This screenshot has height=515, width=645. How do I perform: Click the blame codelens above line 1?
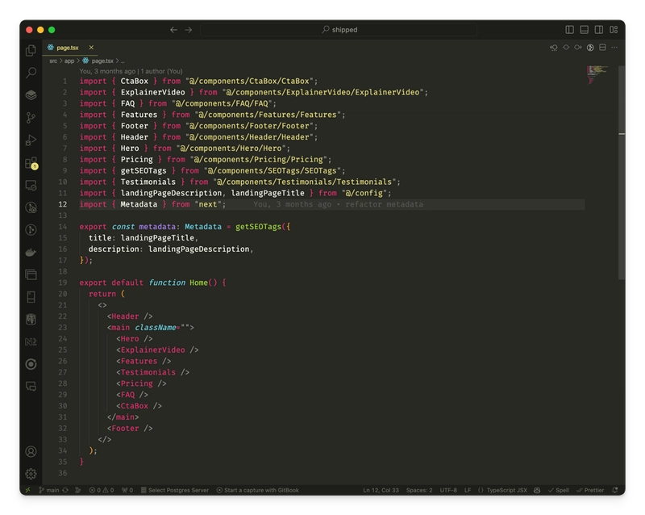(131, 71)
